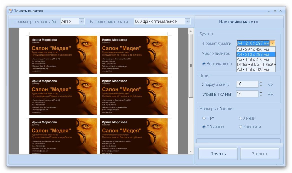Screen dimensions: 292x173
Task: Click the preview scrollbar down arrow
Action: tap(191, 151)
